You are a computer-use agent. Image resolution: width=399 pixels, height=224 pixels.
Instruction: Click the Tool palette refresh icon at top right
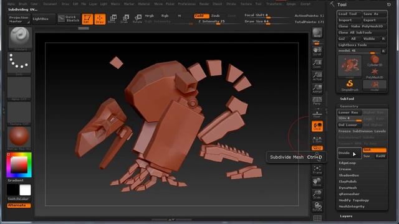[389, 4]
